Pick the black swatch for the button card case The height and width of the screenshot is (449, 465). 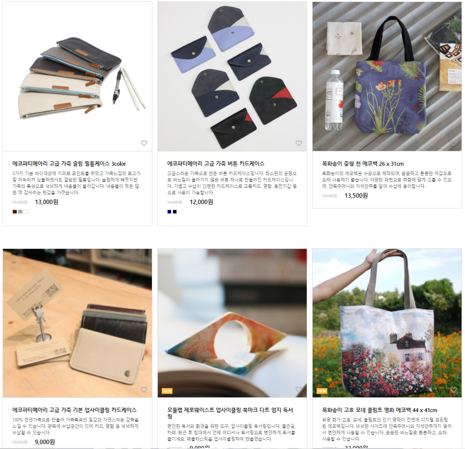[174, 211]
